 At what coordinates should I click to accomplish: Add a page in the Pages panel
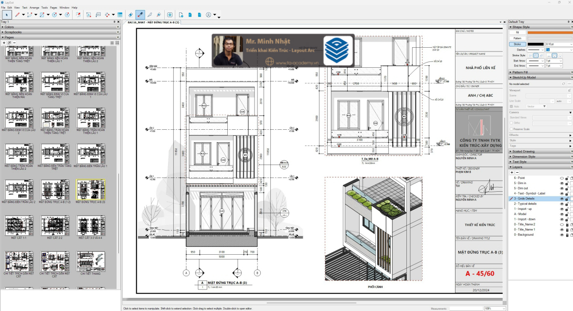coord(4,43)
